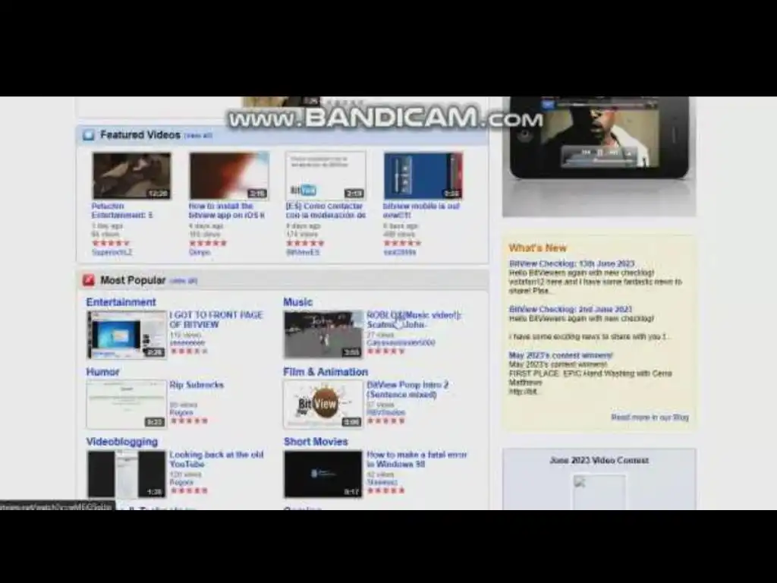Open the 'Rip Subrocks' video title
The width and height of the screenshot is (777, 583).
pyautogui.click(x=197, y=385)
